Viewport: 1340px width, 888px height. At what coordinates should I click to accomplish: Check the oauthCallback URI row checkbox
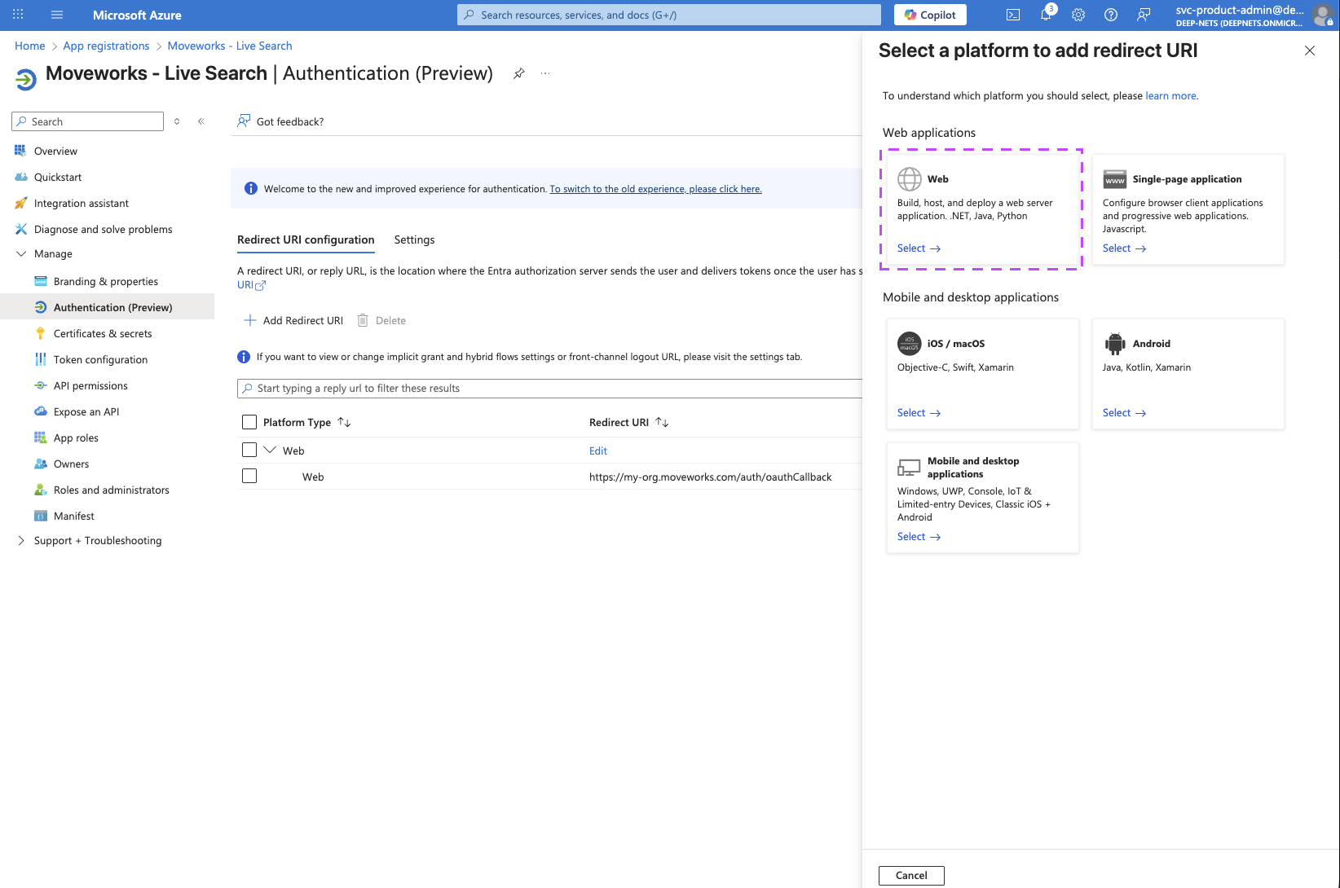click(x=249, y=476)
